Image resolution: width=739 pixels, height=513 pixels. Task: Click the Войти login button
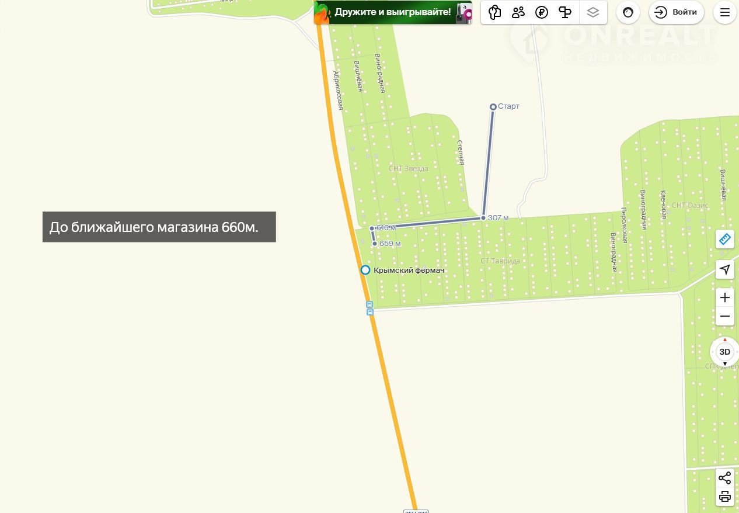(677, 12)
